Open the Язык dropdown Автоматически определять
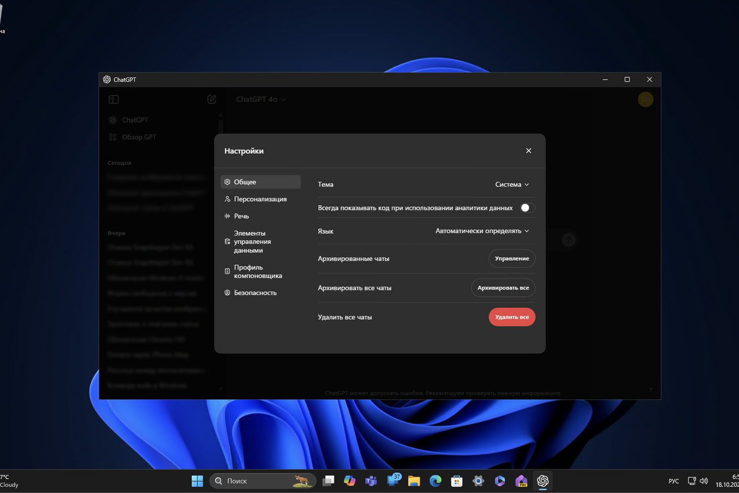 tap(482, 231)
